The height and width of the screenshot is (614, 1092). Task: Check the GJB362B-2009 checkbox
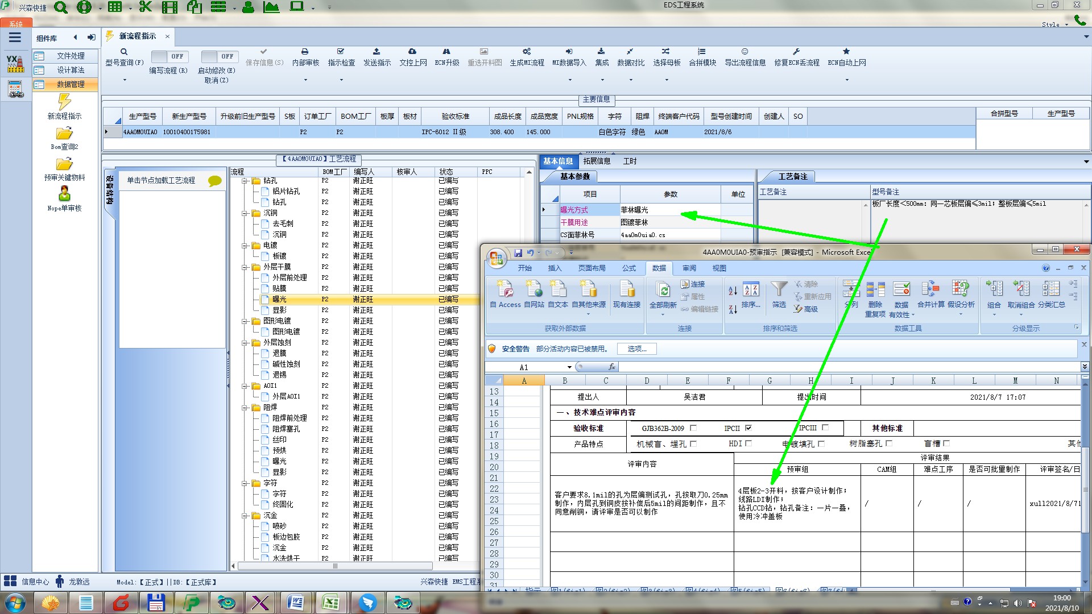693,428
